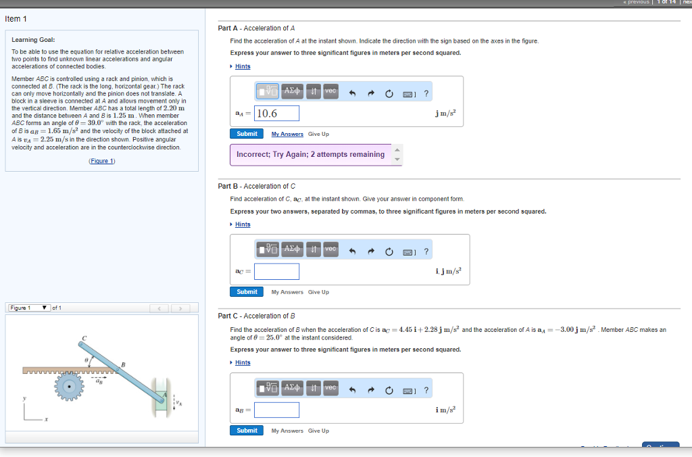This screenshot has height=457, width=692.
Task: Click the next link in top navigation
Action: 685,2
